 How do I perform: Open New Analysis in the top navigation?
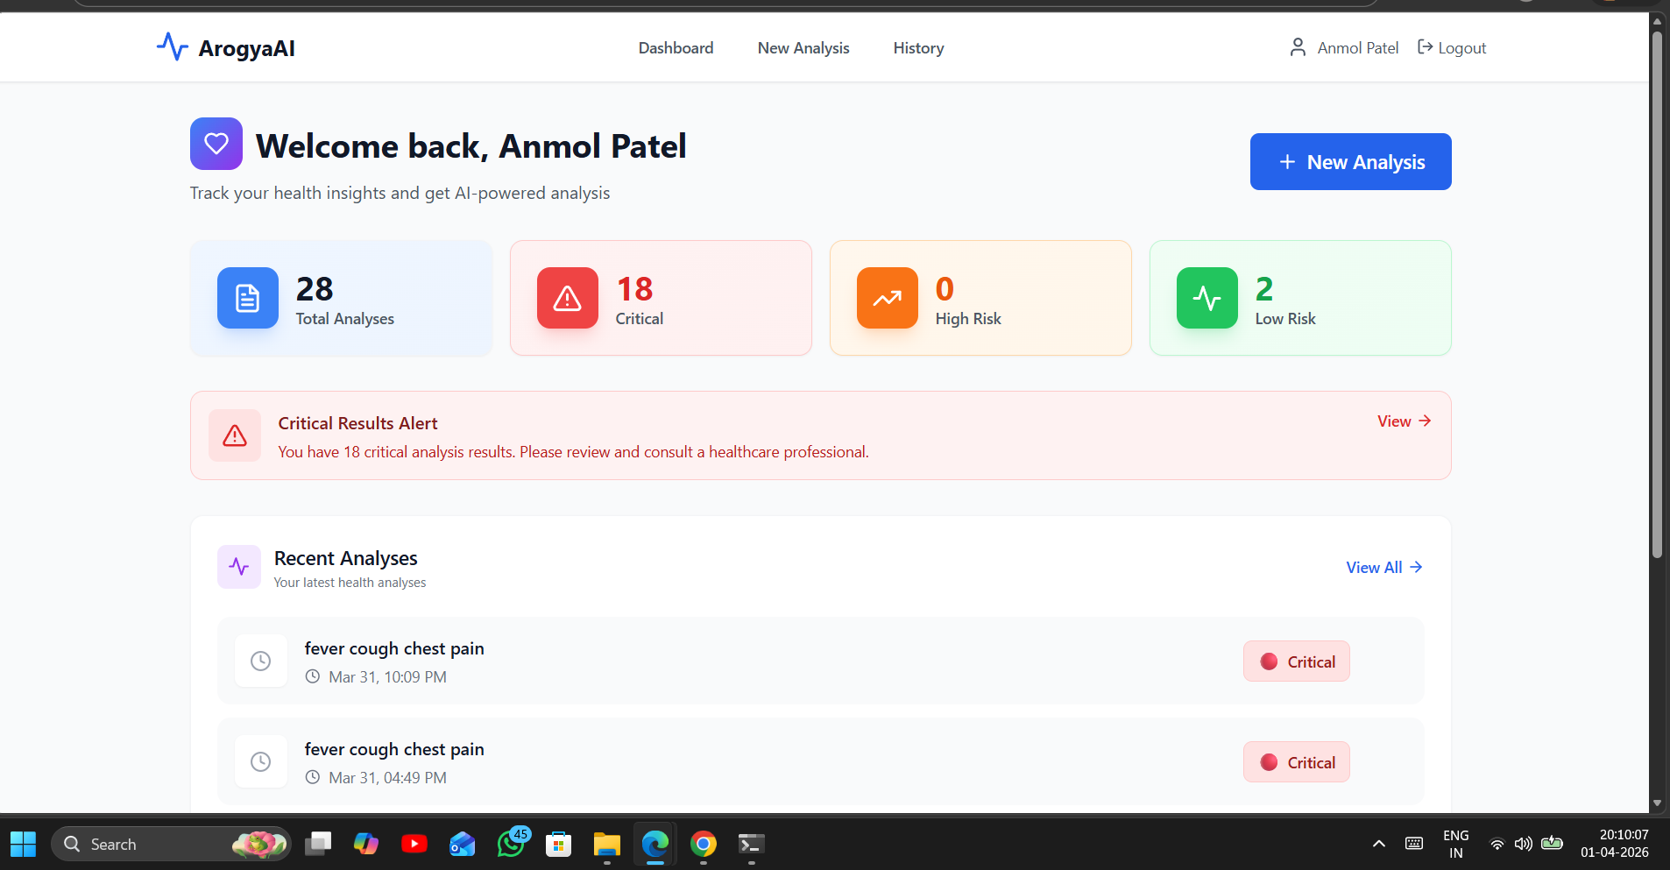tap(803, 48)
